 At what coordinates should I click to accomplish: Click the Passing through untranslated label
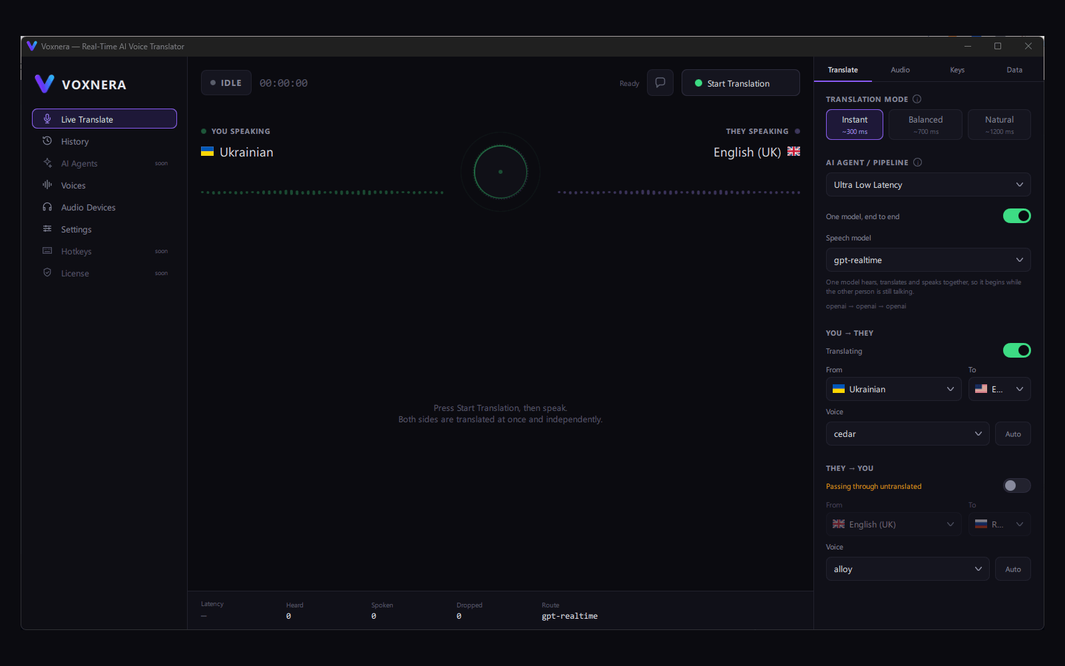[x=873, y=486]
